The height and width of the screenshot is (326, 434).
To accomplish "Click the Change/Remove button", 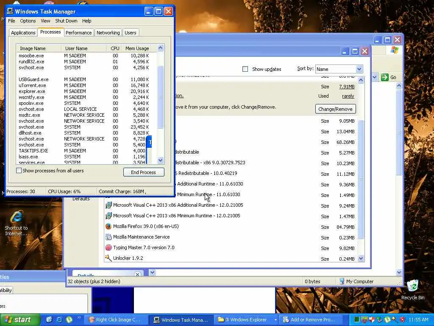I will (x=336, y=109).
